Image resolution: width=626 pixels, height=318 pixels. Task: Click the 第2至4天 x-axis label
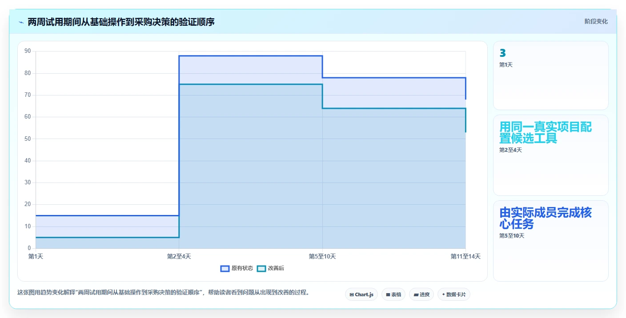pos(179,256)
